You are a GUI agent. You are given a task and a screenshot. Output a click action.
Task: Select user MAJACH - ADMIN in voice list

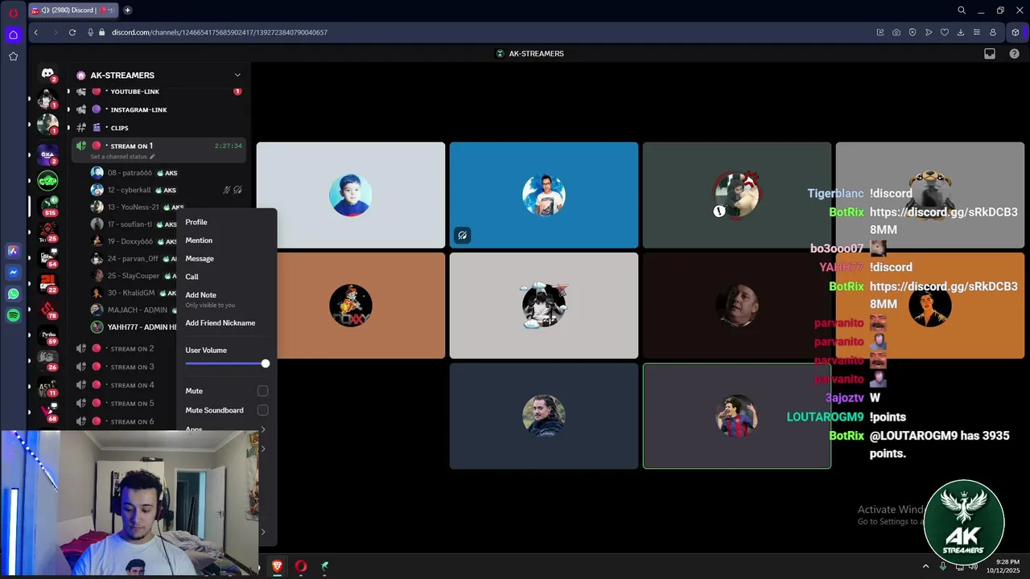click(133, 310)
